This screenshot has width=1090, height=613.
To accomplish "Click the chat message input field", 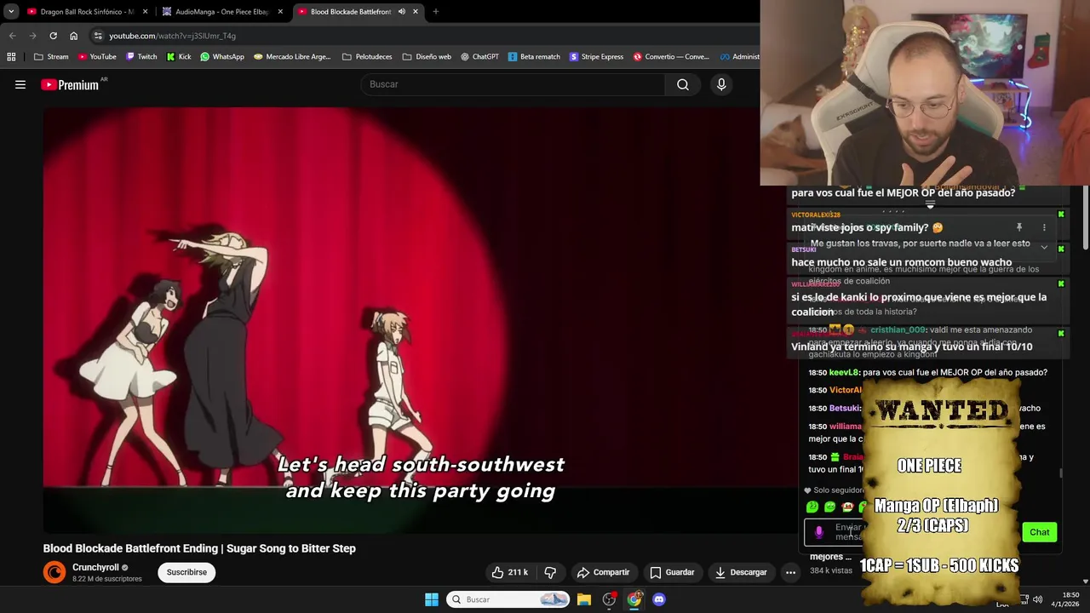I will (x=847, y=532).
